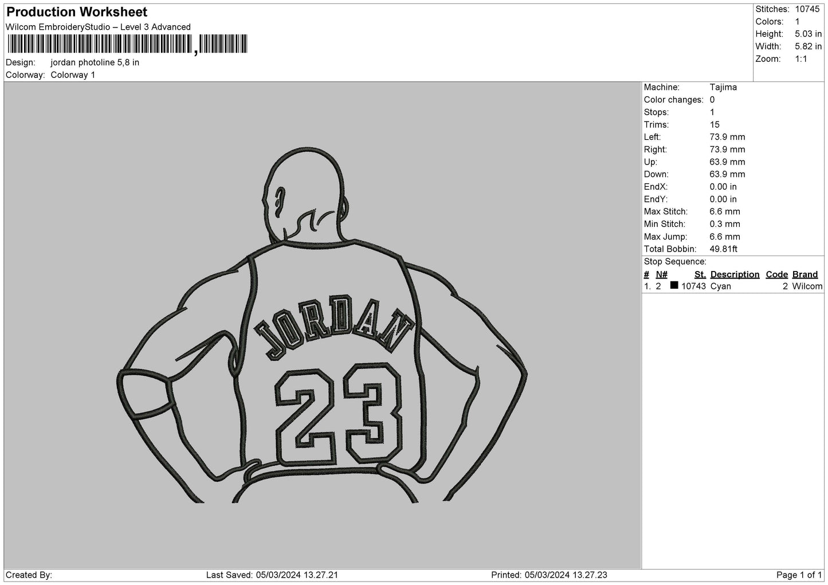The image size is (828, 585).
Task: Click the black thread color swatch
Action: (674, 285)
